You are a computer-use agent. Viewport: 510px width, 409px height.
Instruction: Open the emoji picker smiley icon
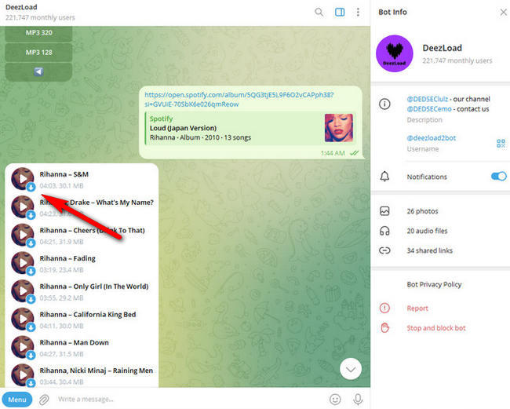(x=335, y=400)
